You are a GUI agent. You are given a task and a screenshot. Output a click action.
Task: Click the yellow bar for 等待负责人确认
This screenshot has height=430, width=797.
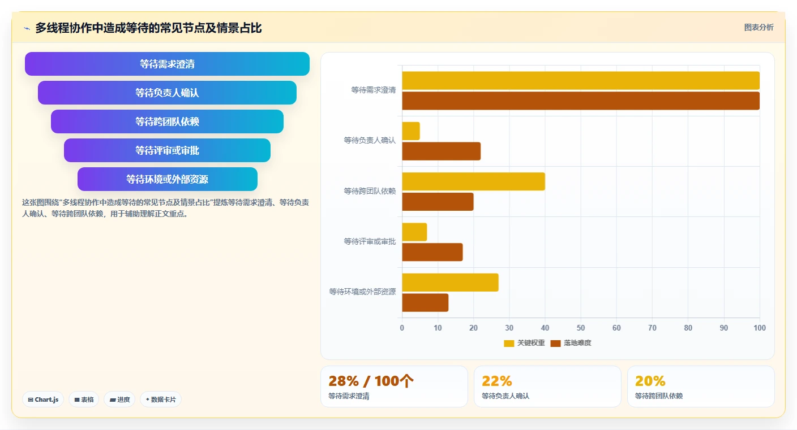tap(411, 131)
